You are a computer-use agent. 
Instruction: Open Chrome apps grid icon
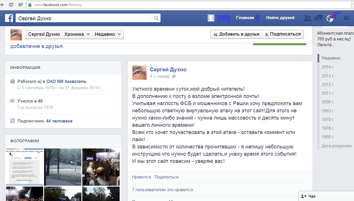[x=21, y=5]
